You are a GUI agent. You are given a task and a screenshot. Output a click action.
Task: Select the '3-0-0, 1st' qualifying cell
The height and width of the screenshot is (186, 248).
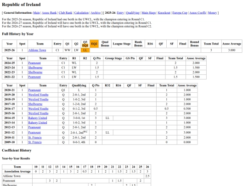[79, 118]
